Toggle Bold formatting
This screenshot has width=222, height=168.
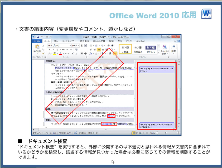coord(49,50)
